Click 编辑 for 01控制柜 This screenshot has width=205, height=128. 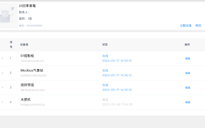coord(188,59)
